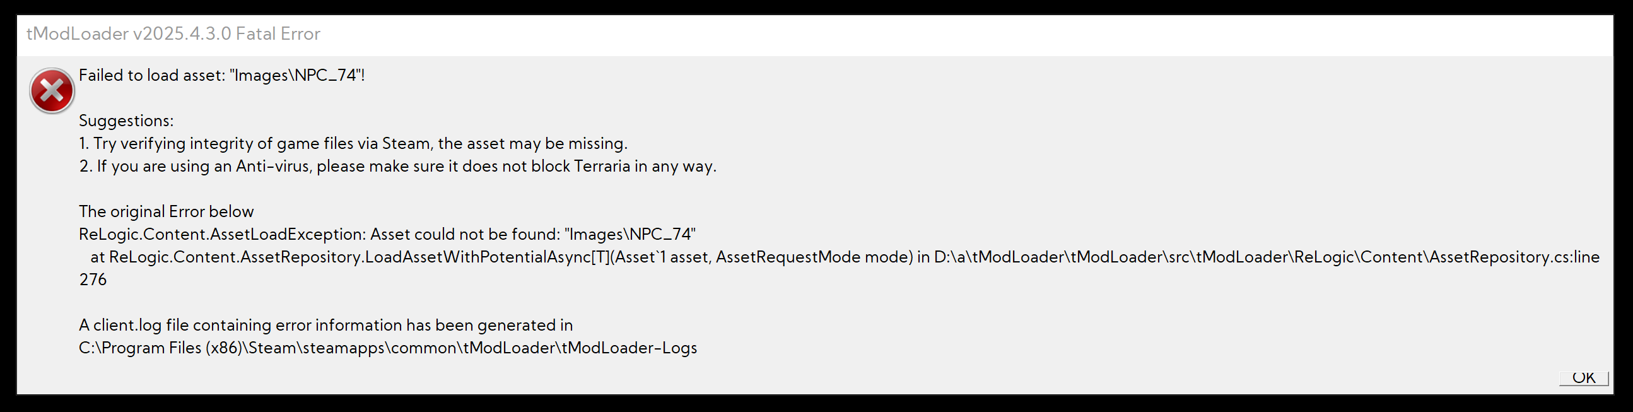1633x412 pixels.
Task: Click "AssetRequestMode mode" parameter in stack trace
Action: (814, 257)
